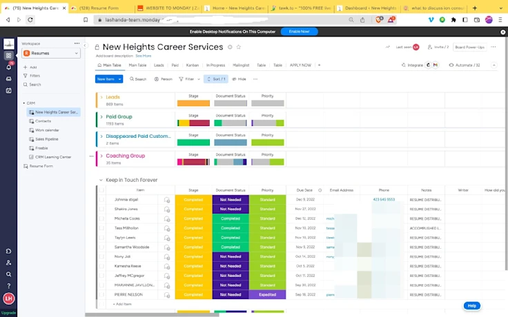508x317 pixels.
Task: Tick the checkbox for Tess Millhollon row
Action: pos(101,228)
